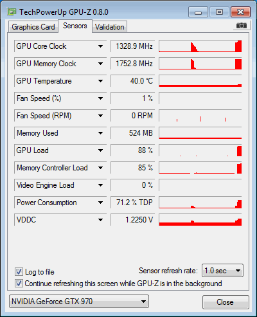Select the Sensors tab
This screenshot has width=257, height=317.
pos(75,26)
